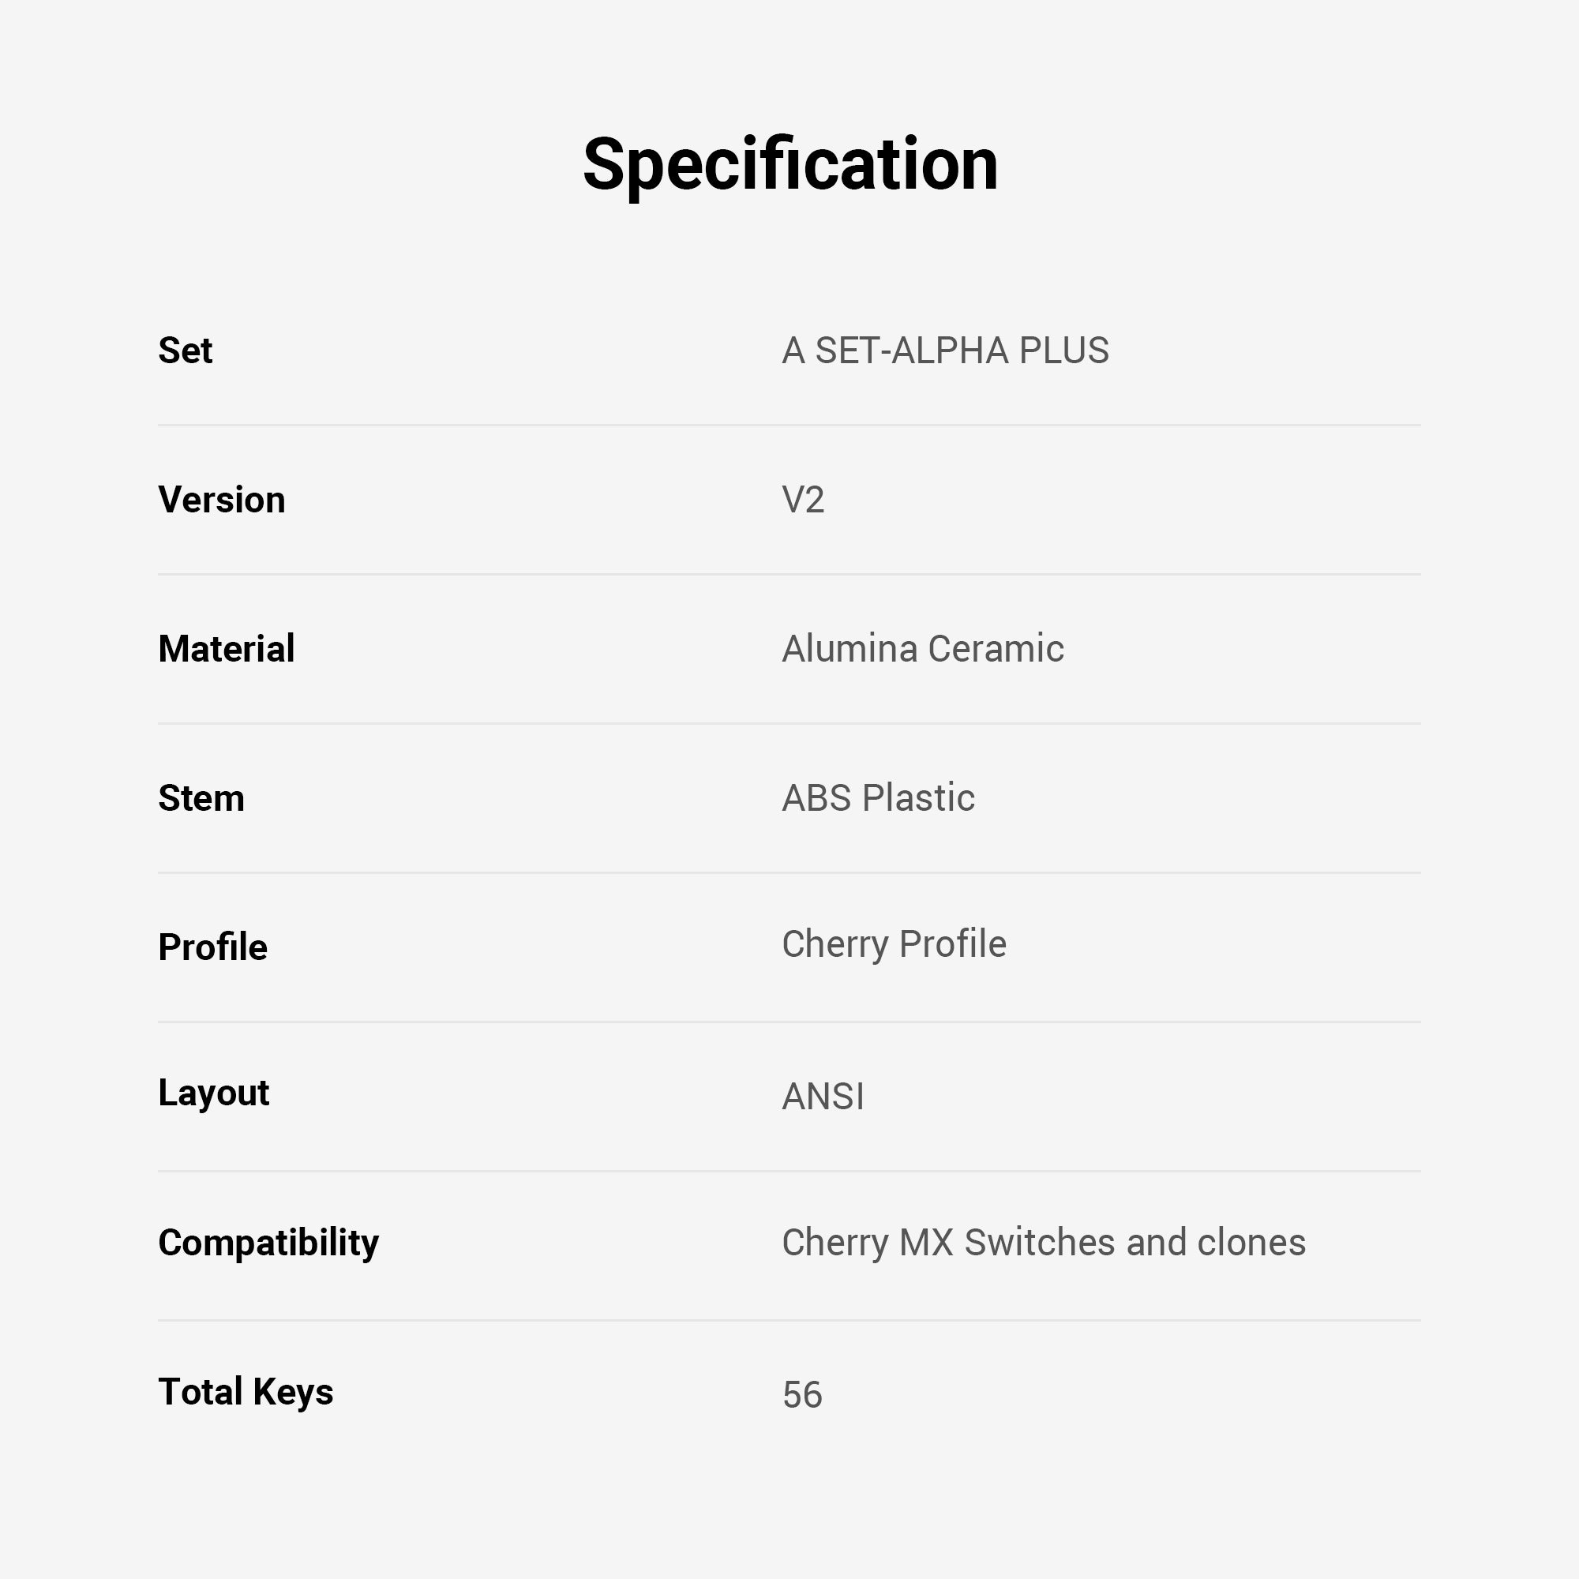Select Cherry MX Switches and clones text
Screen dimensions: 1579x1579
[x=1043, y=1242]
